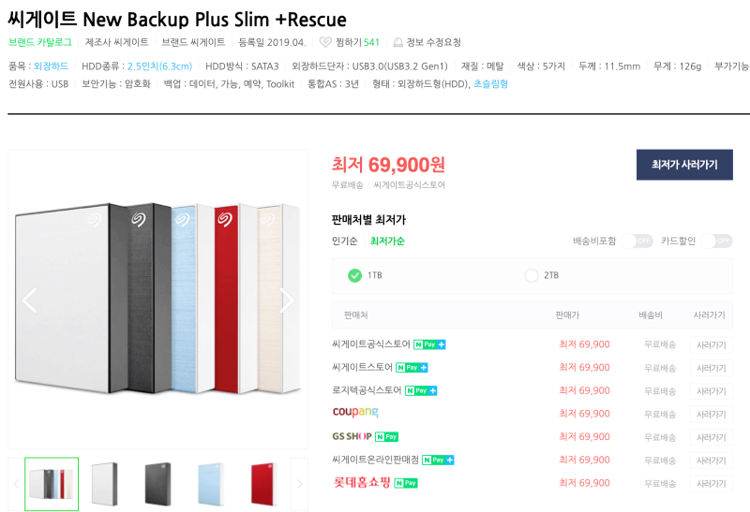Screen dimensions: 750x512
Task: Go back in thumbnail strip with left chevron
Action: point(16,484)
